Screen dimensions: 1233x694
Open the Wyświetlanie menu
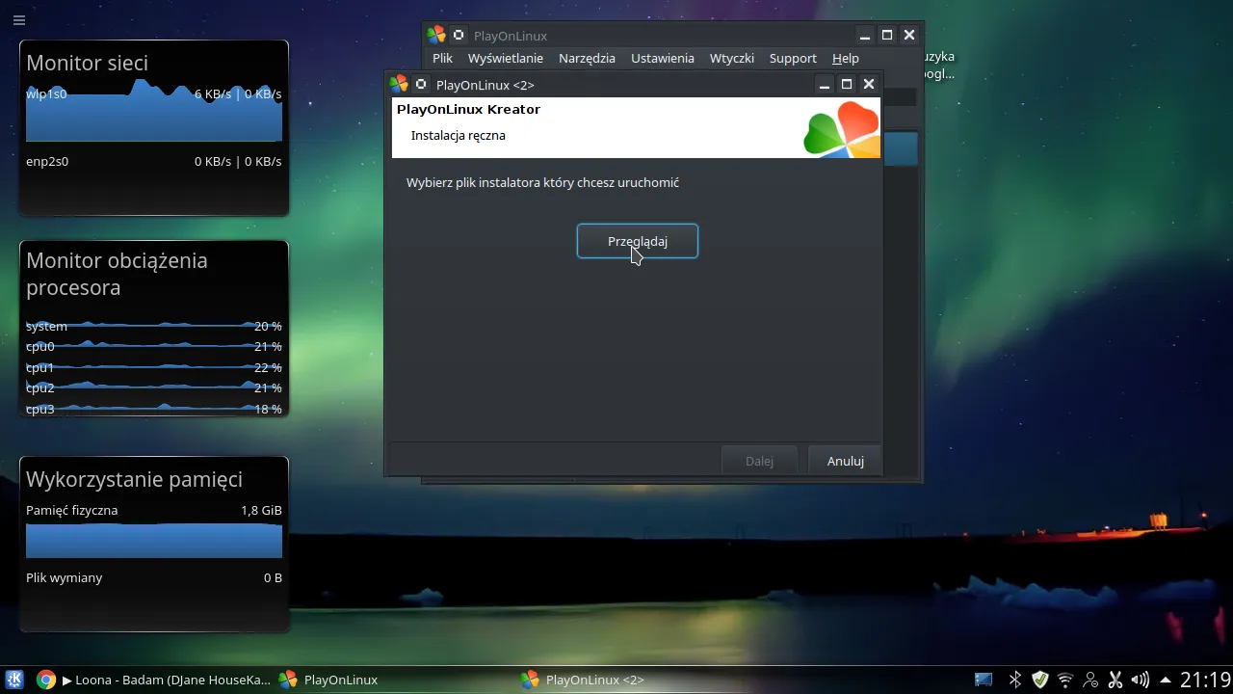(506, 58)
